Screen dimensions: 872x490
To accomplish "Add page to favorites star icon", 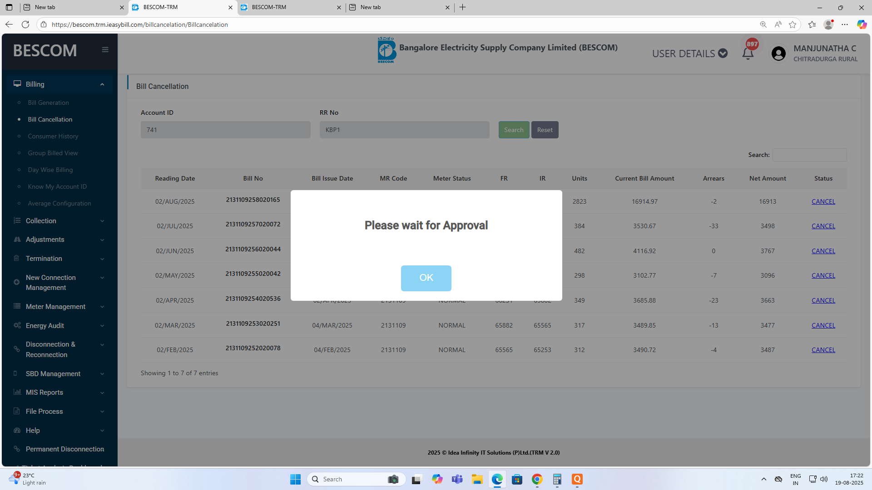I will point(793,24).
